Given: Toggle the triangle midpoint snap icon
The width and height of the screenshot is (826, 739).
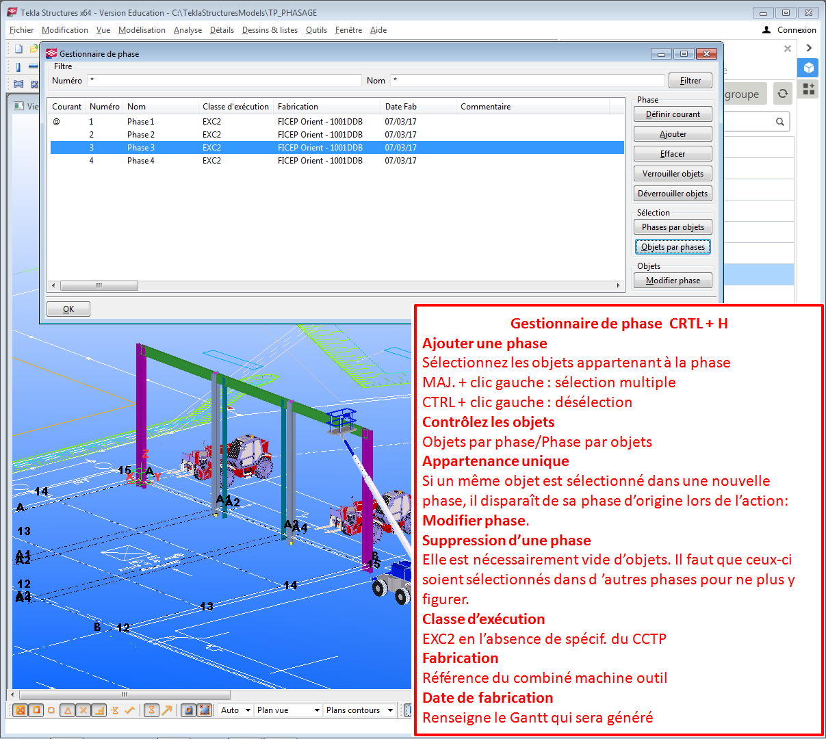Looking at the screenshot, I should (x=68, y=710).
